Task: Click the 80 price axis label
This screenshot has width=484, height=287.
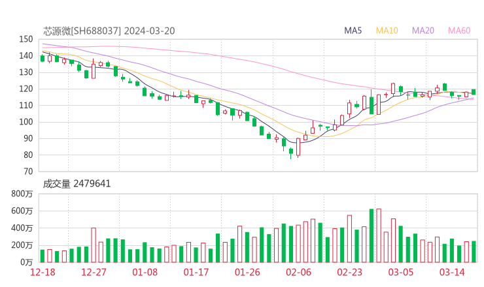Action: click(28, 155)
